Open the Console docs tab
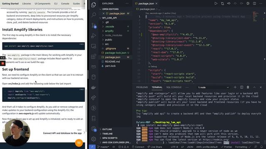The height and width of the screenshot is (149, 266). pyautogui.click(x=65, y=4)
